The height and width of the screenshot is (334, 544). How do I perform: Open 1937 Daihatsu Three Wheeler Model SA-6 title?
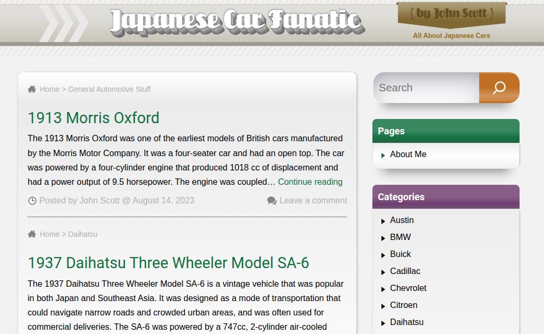pyautogui.click(x=168, y=263)
